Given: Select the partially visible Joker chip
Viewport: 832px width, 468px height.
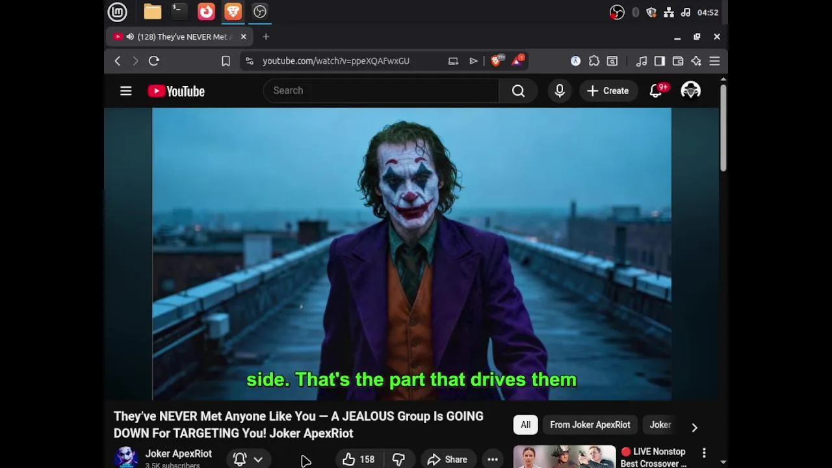Looking at the screenshot, I should click(x=660, y=424).
